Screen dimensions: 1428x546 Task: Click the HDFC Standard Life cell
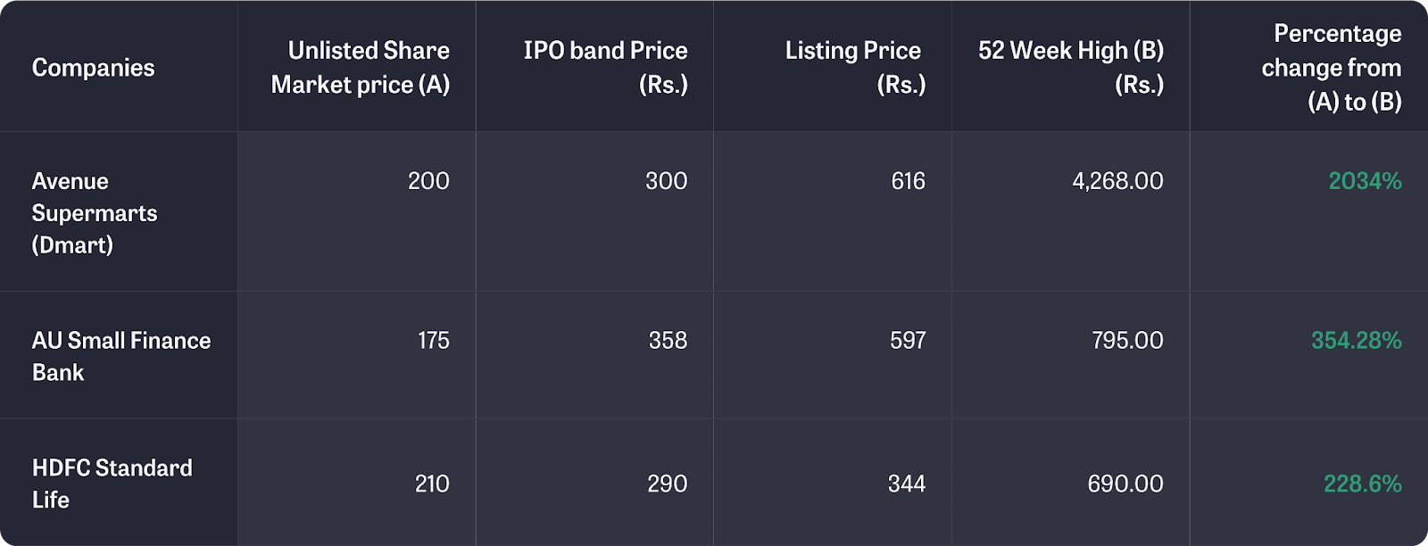[x=112, y=484]
